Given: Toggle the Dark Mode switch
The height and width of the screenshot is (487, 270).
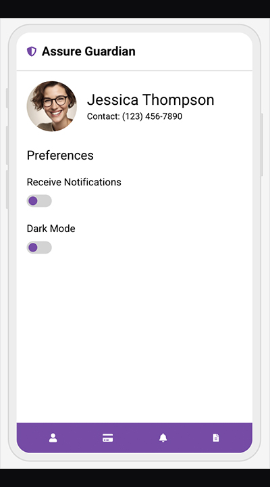Looking at the screenshot, I should coord(39,248).
